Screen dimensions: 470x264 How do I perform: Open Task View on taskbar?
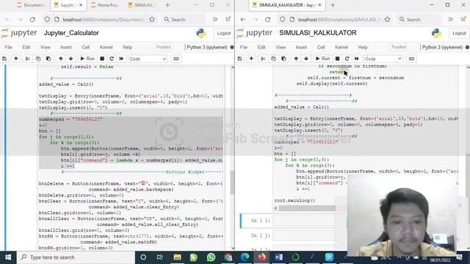point(159,257)
